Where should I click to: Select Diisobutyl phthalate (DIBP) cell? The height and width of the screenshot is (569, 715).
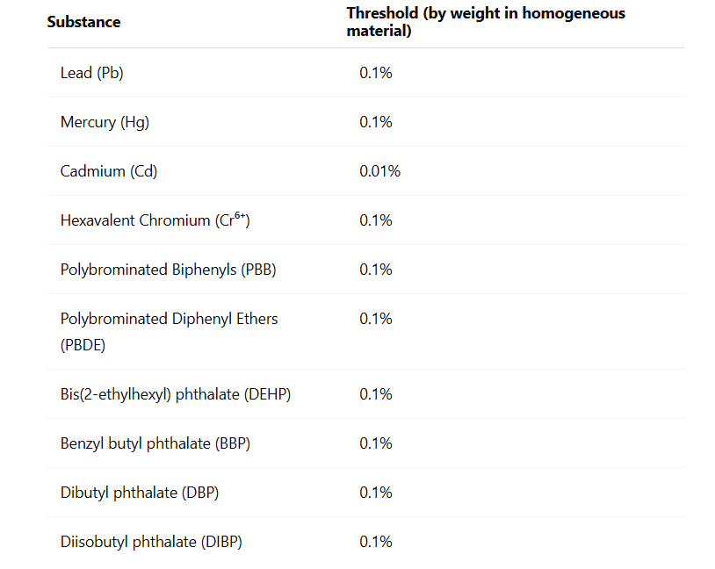click(x=151, y=542)
